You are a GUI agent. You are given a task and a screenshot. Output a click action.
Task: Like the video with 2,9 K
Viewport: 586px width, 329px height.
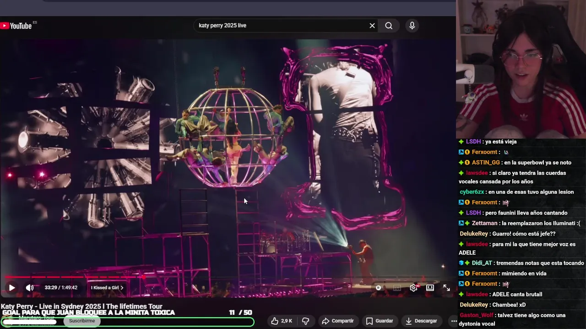click(282, 321)
